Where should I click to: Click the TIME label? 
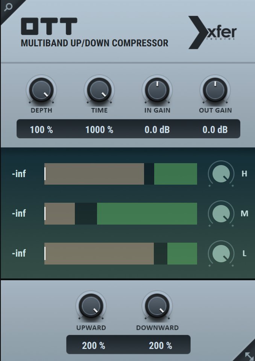[99, 110]
